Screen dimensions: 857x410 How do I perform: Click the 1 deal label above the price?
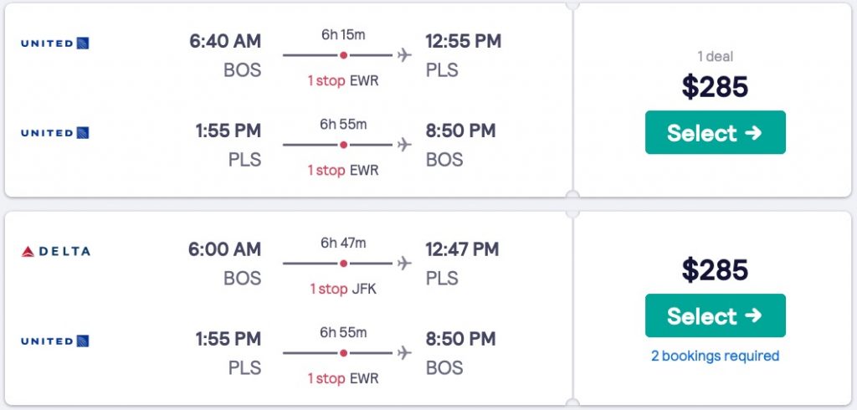[715, 57]
